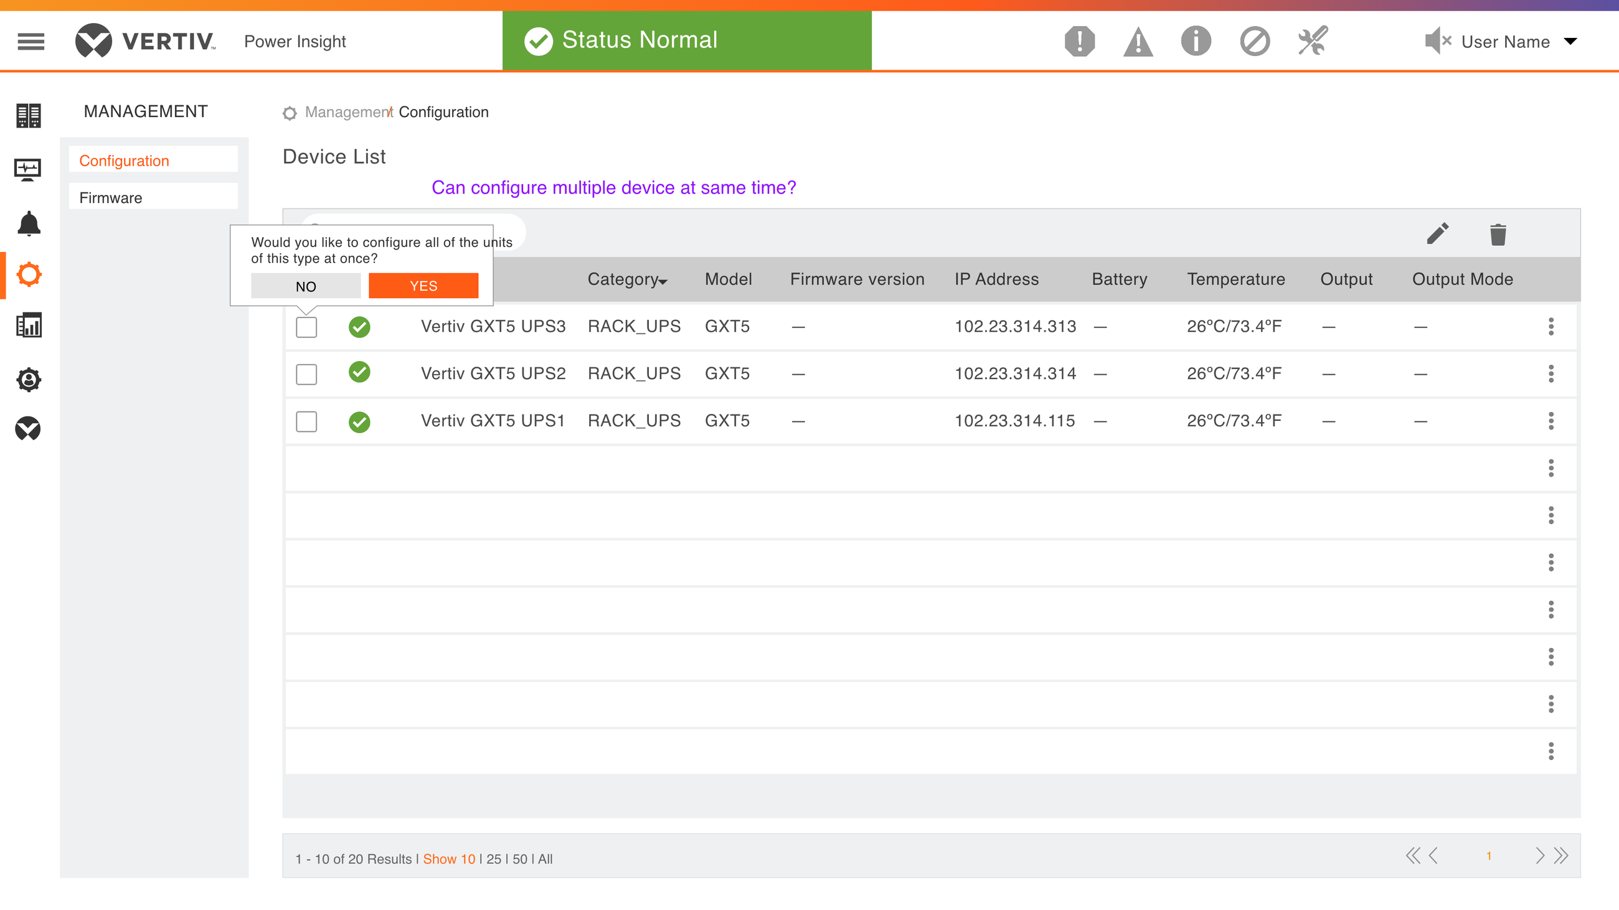Viewport: 1619px width, 910px height.
Task: Click the Power Insight title
Action: (295, 42)
